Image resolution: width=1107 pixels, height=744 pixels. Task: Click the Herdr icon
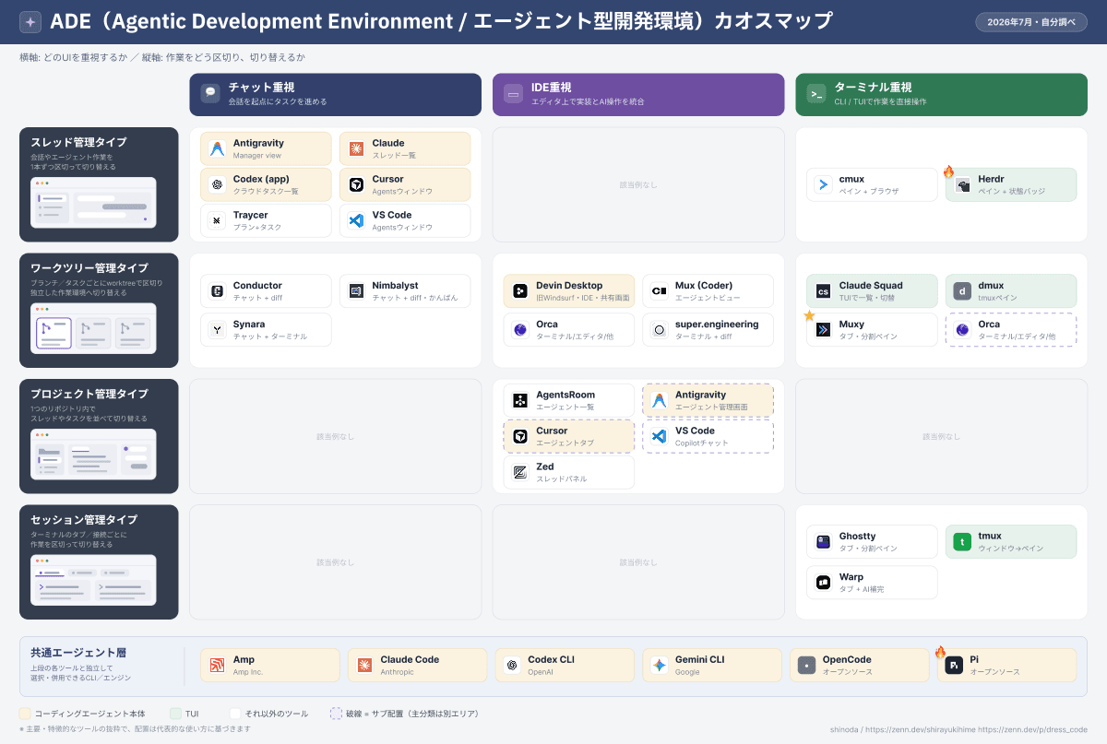click(x=963, y=184)
